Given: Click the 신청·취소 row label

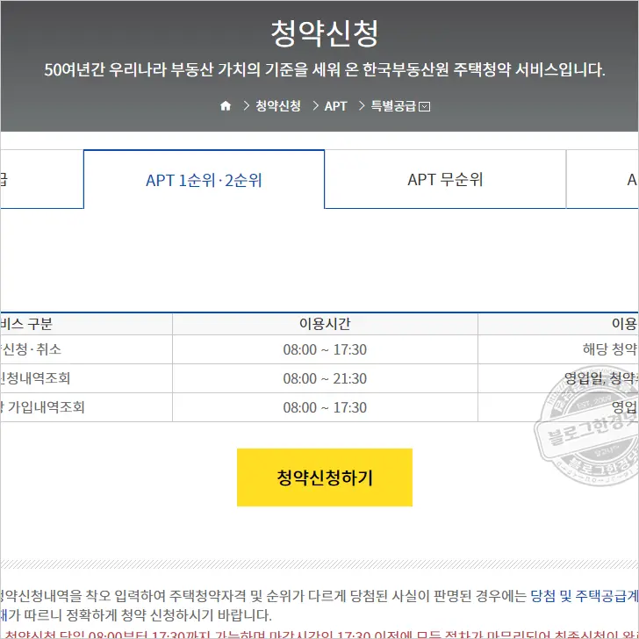Looking at the screenshot, I should pyautogui.click(x=31, y=349).
